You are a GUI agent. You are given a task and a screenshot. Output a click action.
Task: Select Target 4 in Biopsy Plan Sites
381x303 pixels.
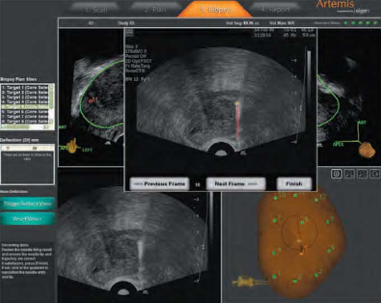pyautogui.click(x=25, y=102)
